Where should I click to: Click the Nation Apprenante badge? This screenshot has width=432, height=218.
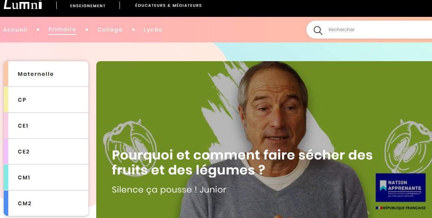(x=400, y=188)
